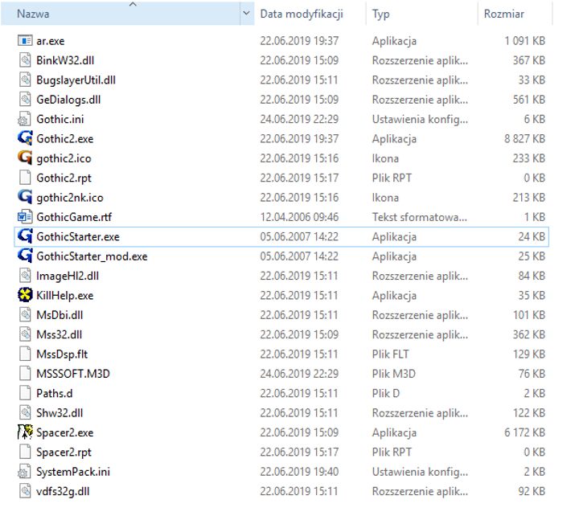Click the file name Gothic.ini
This screenshot has height=512, width=579.
(x=60, y=119)
